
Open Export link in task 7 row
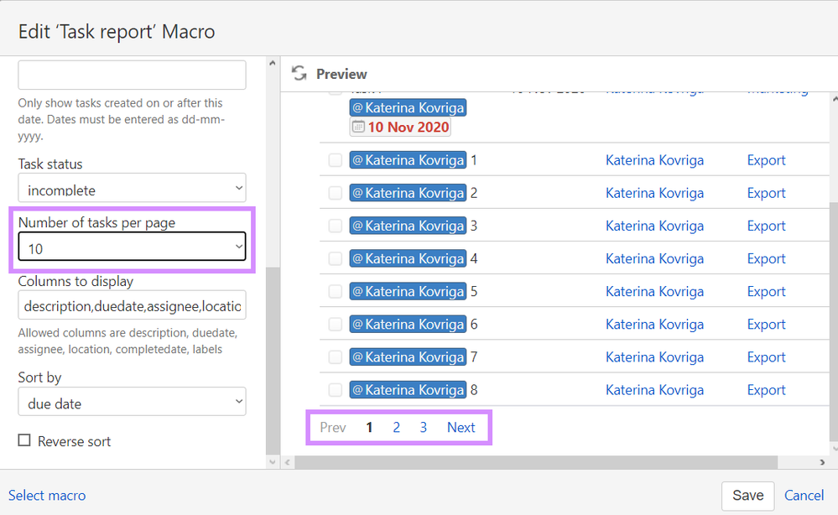(x=766, y=356)
